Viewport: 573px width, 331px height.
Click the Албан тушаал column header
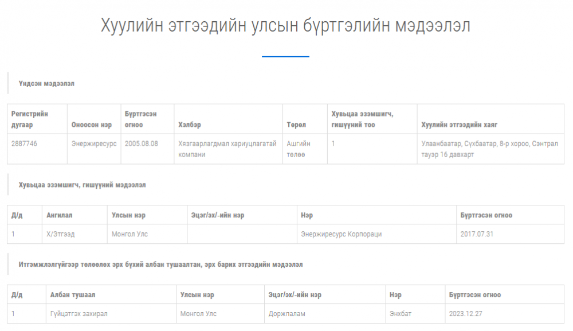[73, 295]
